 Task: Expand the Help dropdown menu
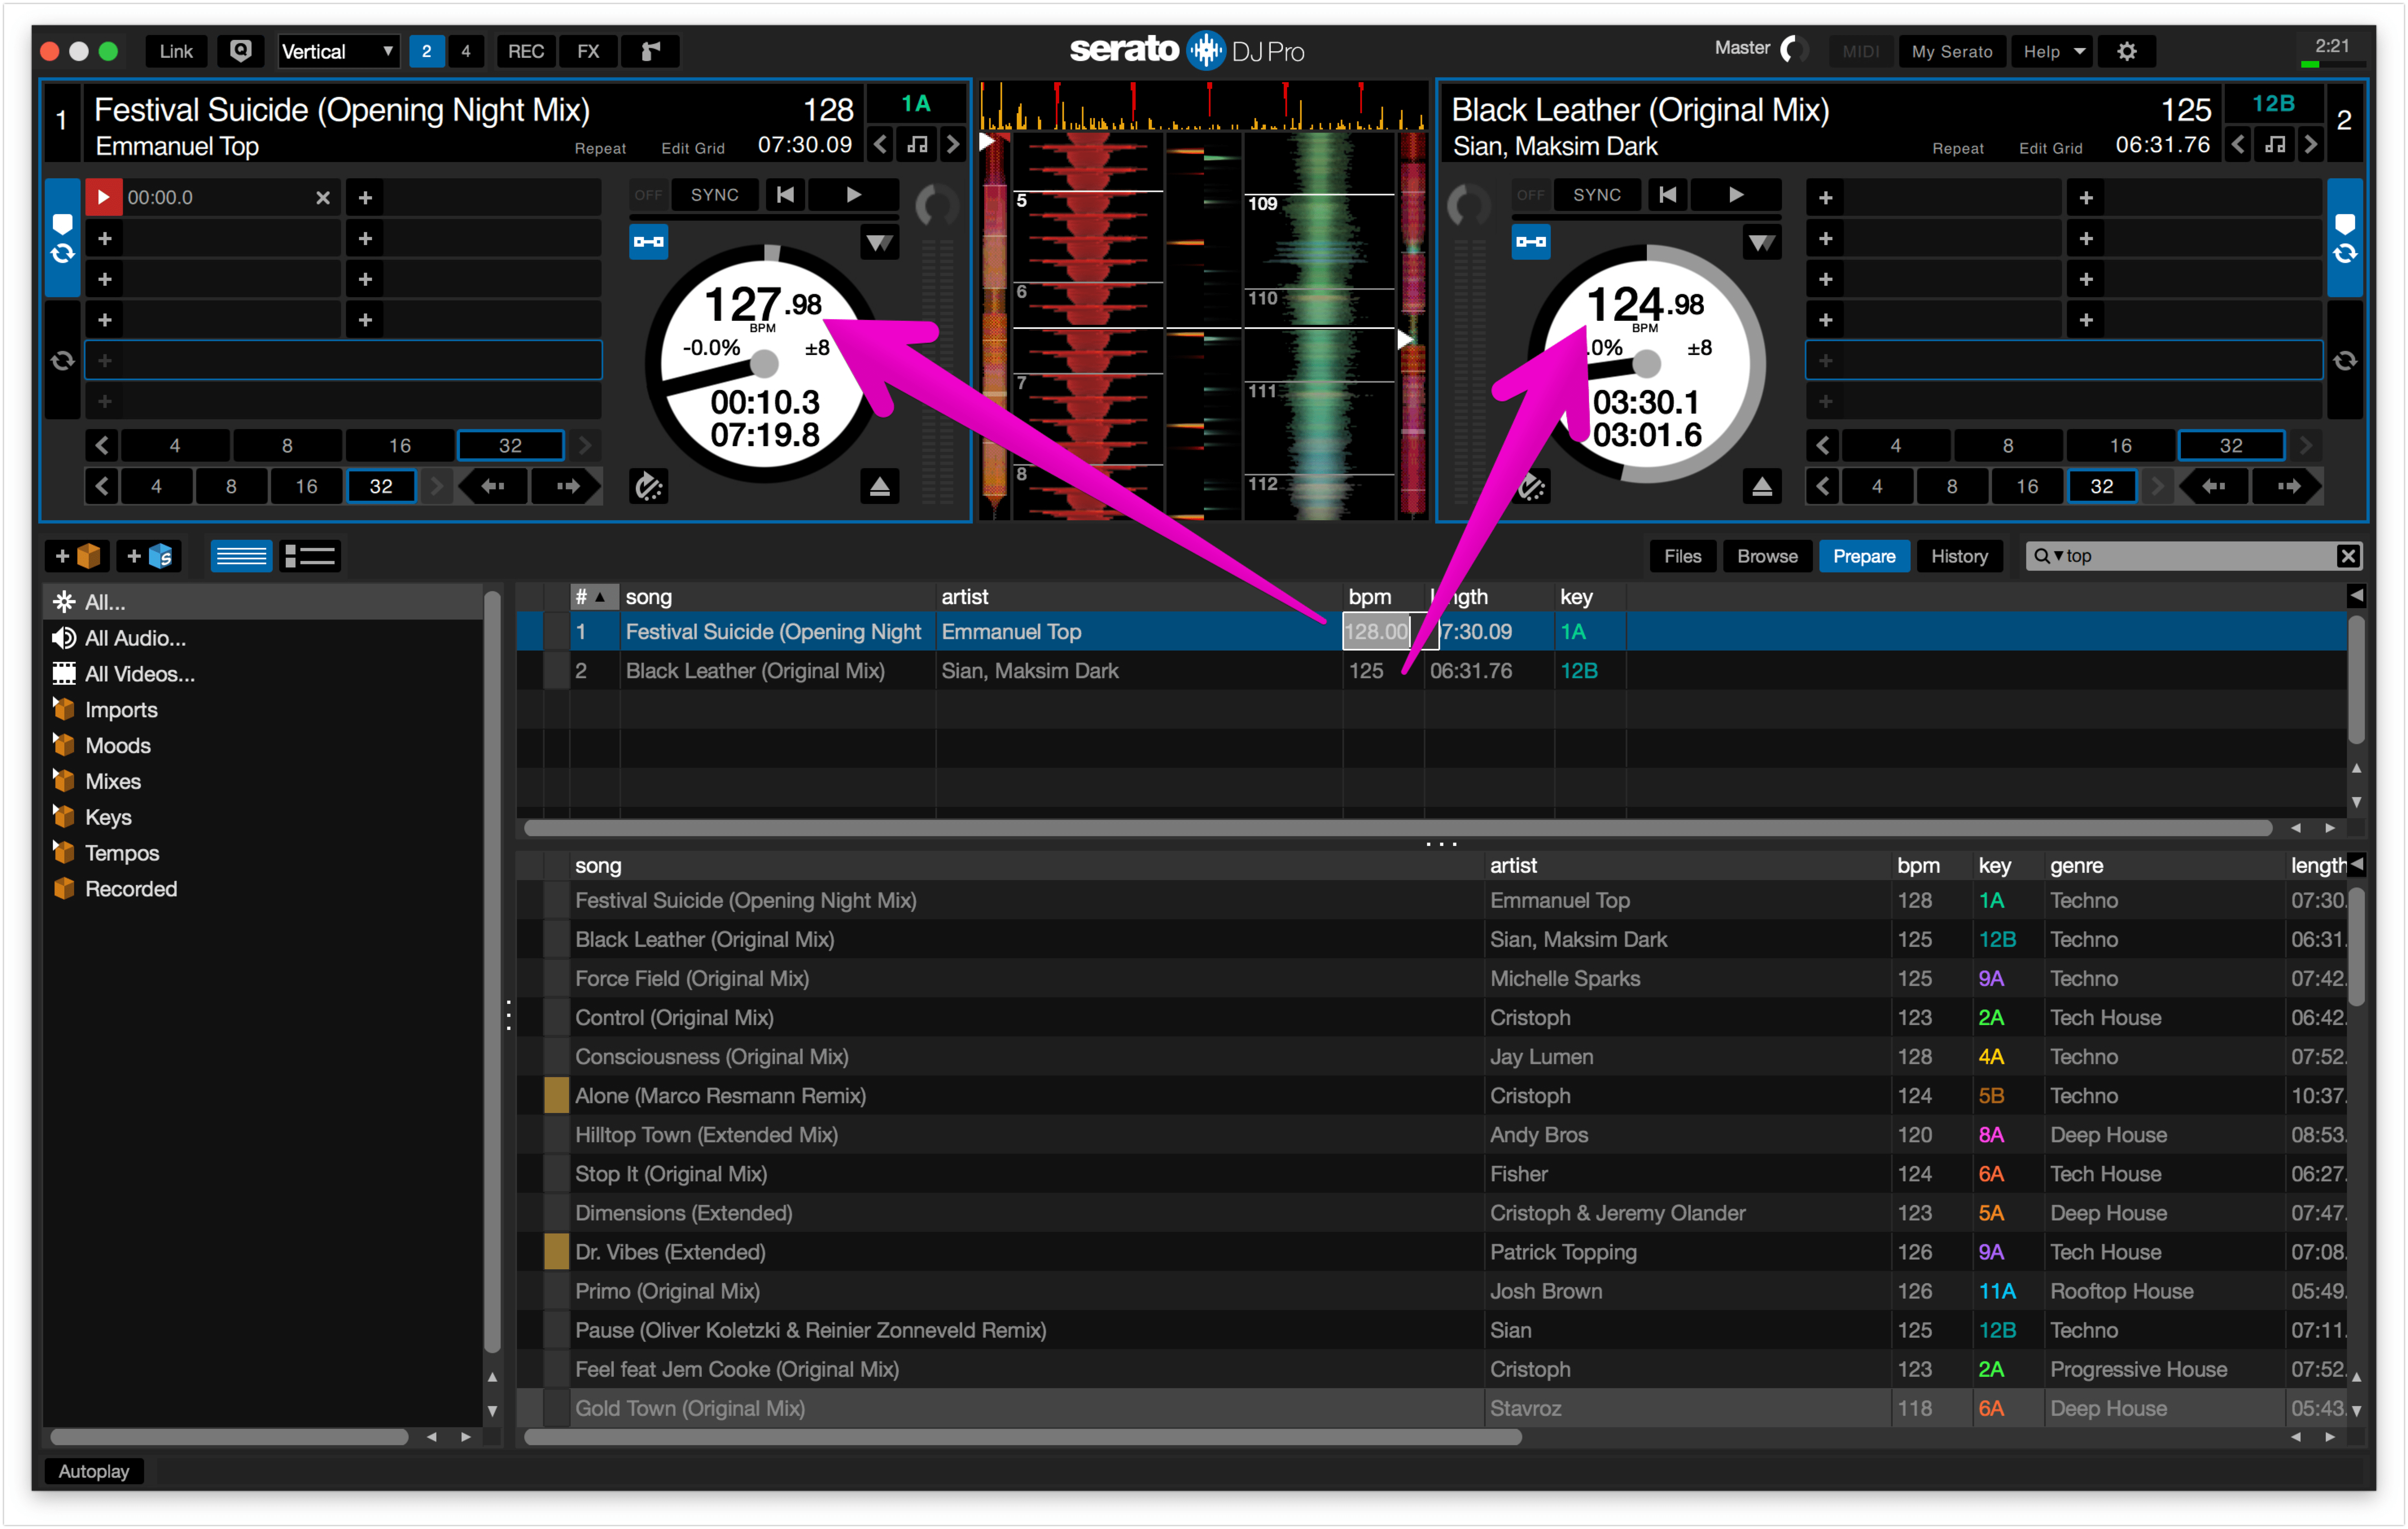(2052, 50)
